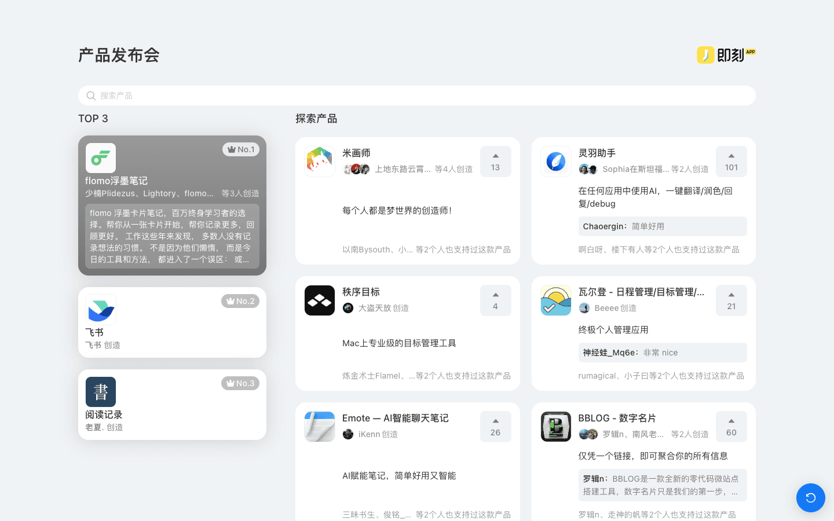834x521 pixels.
Task: Click the 即刻 APP logo
Action: (726, 55)
